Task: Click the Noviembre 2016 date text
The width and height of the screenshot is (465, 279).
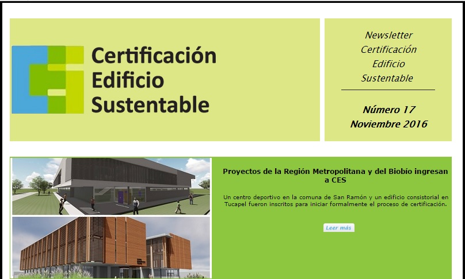Action: 388,124
